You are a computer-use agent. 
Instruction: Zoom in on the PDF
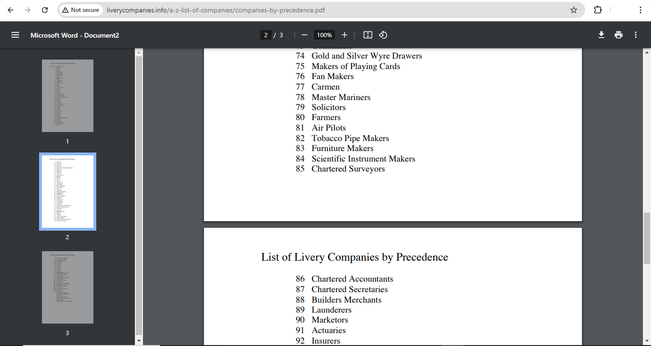tap(345, 35)
